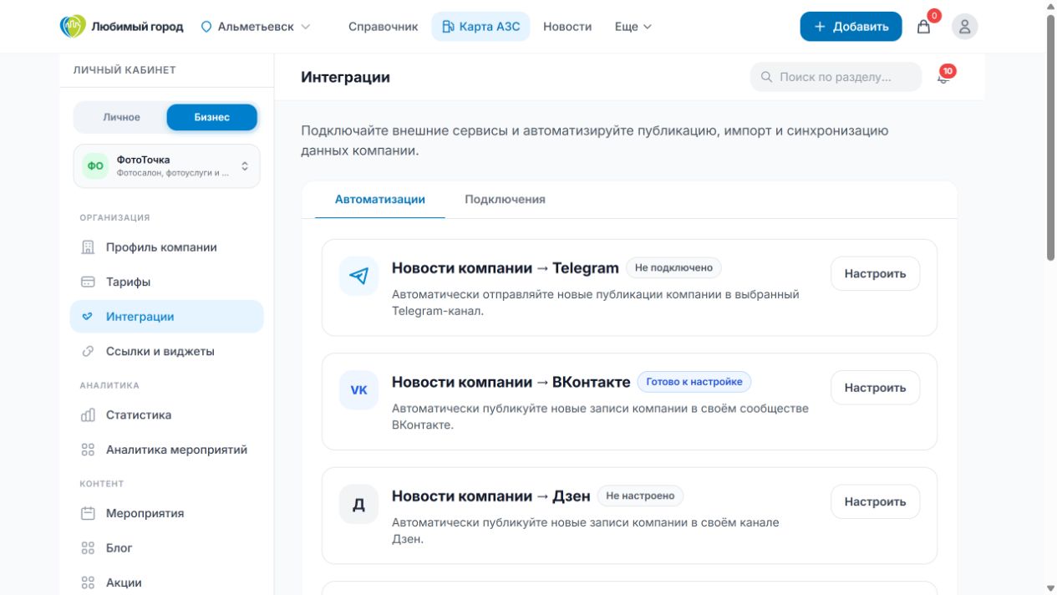The height and width of the screenshot is (595, 1057).
Task: Open the Справочник menu item
Action: (x=383, y=27)
